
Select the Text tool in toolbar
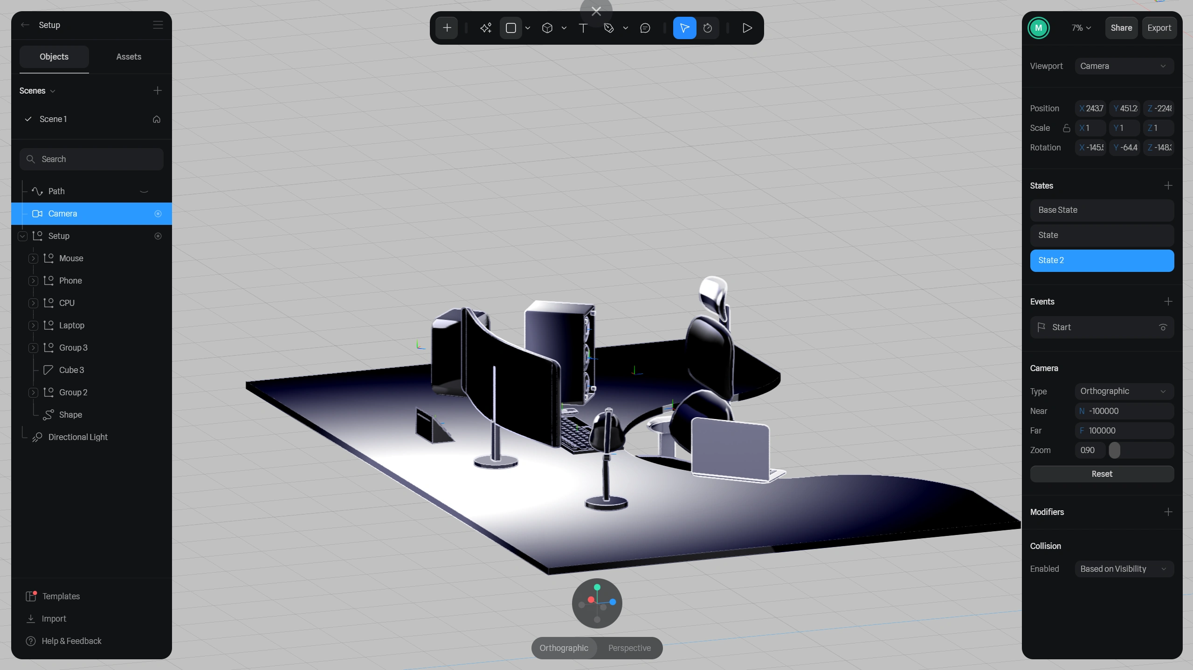pyautogui.click(x=583, y=28)
